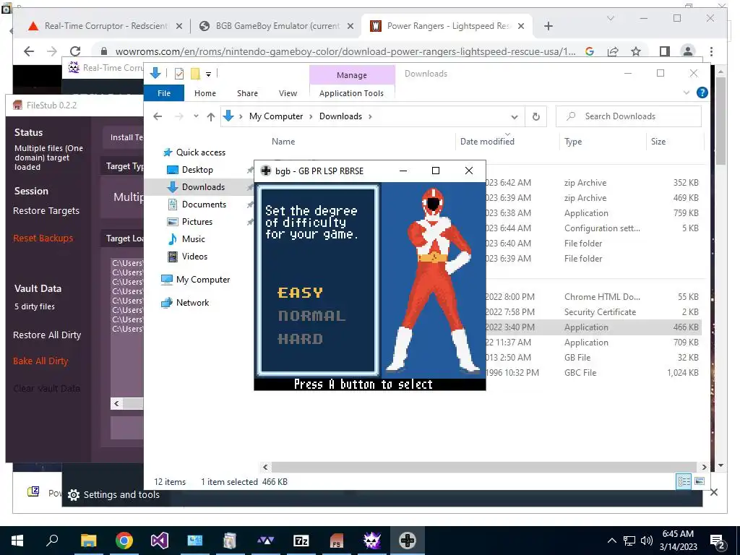Image resolution: width=740 pixels, height=555 pixels.
Task: Click New folder quick access toolbar icon
Action: click(x=195, y=74)
